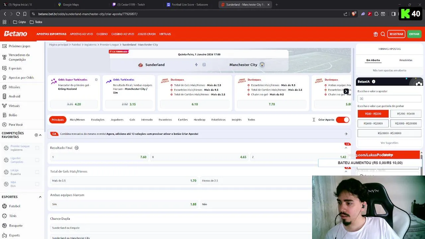Bet on Sunderland win at 7.60
Image resolution: width=425 pixels, height=239 pixels.
pos(99,157)
